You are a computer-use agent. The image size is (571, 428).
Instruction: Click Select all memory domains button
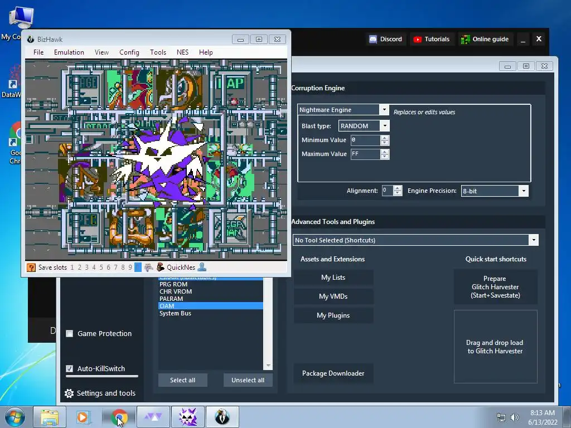182,380
